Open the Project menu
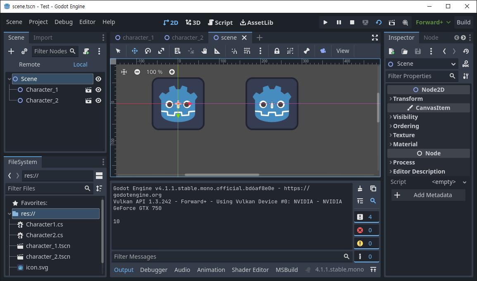This screenshot has height=281, width=477. 38,22
